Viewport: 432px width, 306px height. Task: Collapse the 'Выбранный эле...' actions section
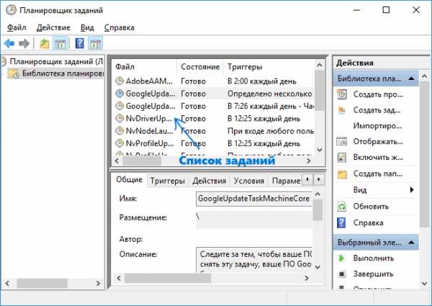pos(411,243)
